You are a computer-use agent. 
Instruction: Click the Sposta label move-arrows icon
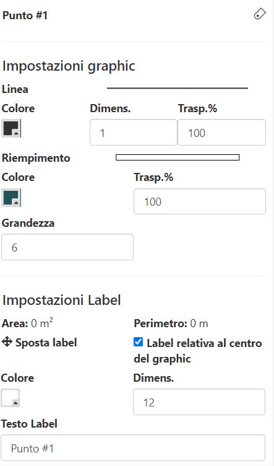7,342
